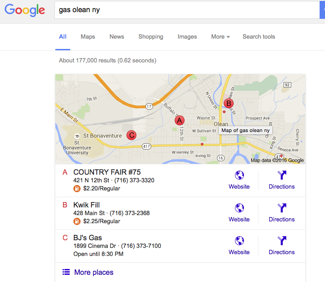Click Directions arrow icon for Country Fair #75
The width and height of the screenshot is (325, 282).
(282, 175)
